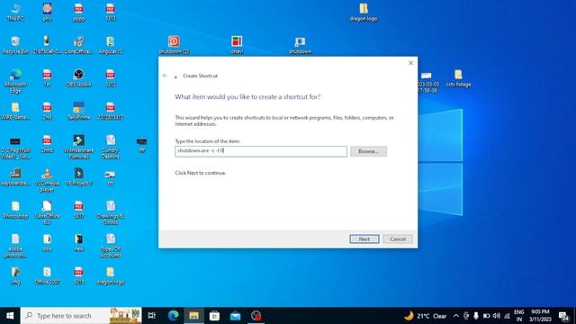Open Mail app from the taskbar

tap(235, 316)
